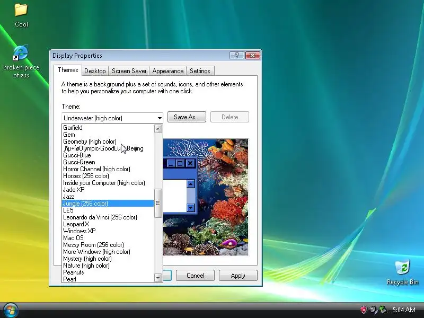Screen dimensions: 424x318
Task: Pick the Leopard X theme
Action: 108,224
